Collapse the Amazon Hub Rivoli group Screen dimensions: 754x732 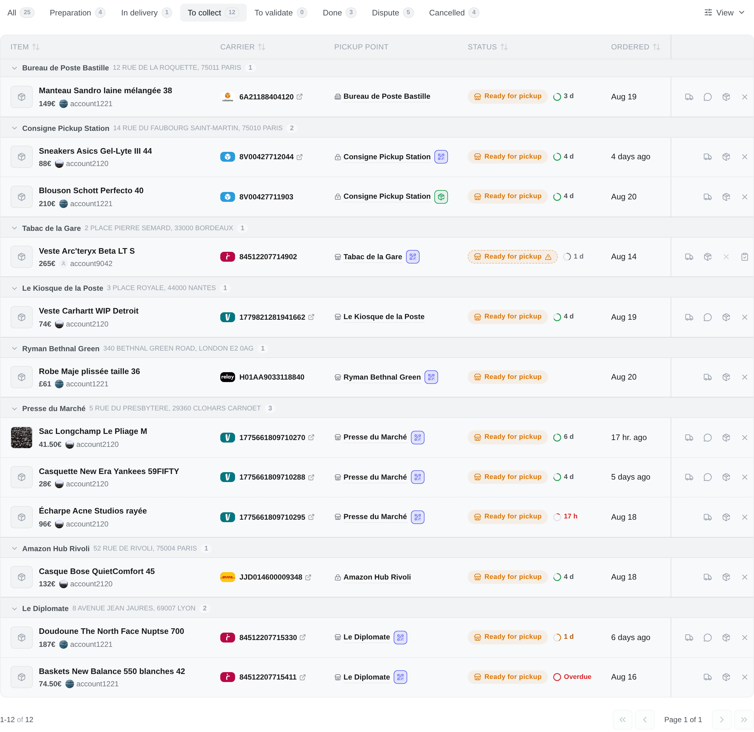pos(14,549)
